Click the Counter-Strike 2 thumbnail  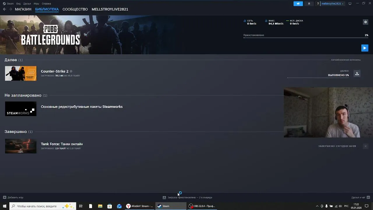tap(21, 73)
